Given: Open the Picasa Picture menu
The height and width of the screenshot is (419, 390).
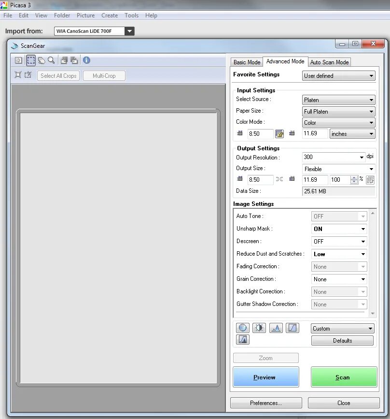Looking at the screenshot, I should pos(86,15).
